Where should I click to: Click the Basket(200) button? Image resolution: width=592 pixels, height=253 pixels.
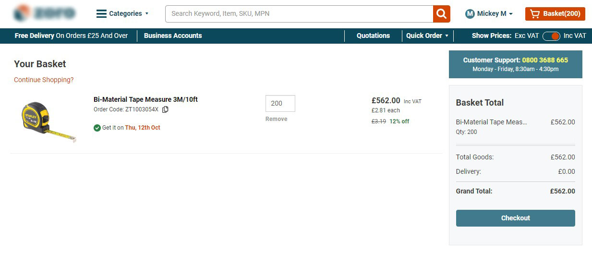(x=555, y=14)
